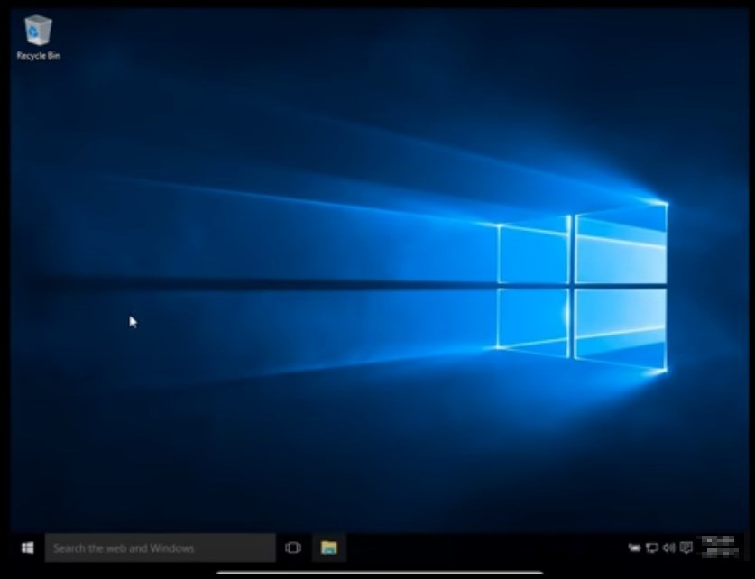Open the Windows Start menu
Screen dimensions: 755x579
27,547
